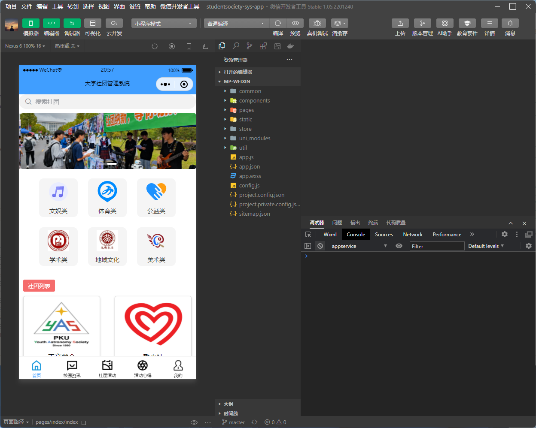This screenshot has width=536, height=428.
Task: Toggle the live expression eye icon
Action: (x=399, y=246)
